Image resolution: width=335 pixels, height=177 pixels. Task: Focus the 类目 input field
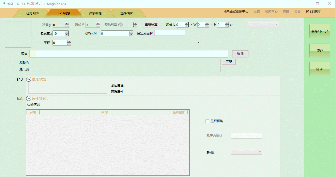coord(129,54)
